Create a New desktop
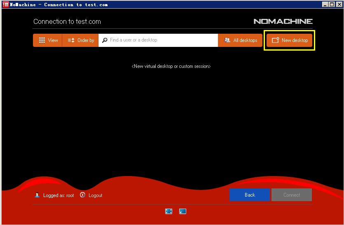The height and width of the screenshot is (225, 344). point(289,40)
